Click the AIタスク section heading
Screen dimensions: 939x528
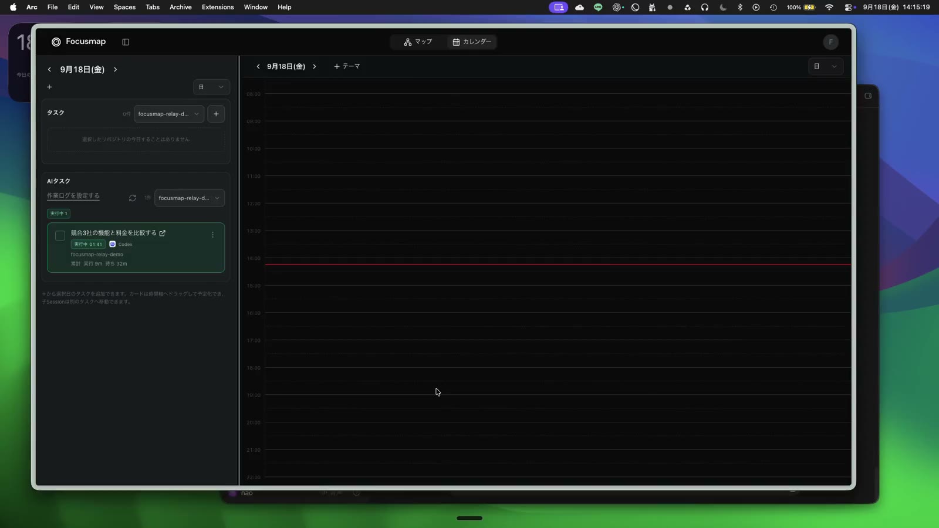tap(59, 181)
